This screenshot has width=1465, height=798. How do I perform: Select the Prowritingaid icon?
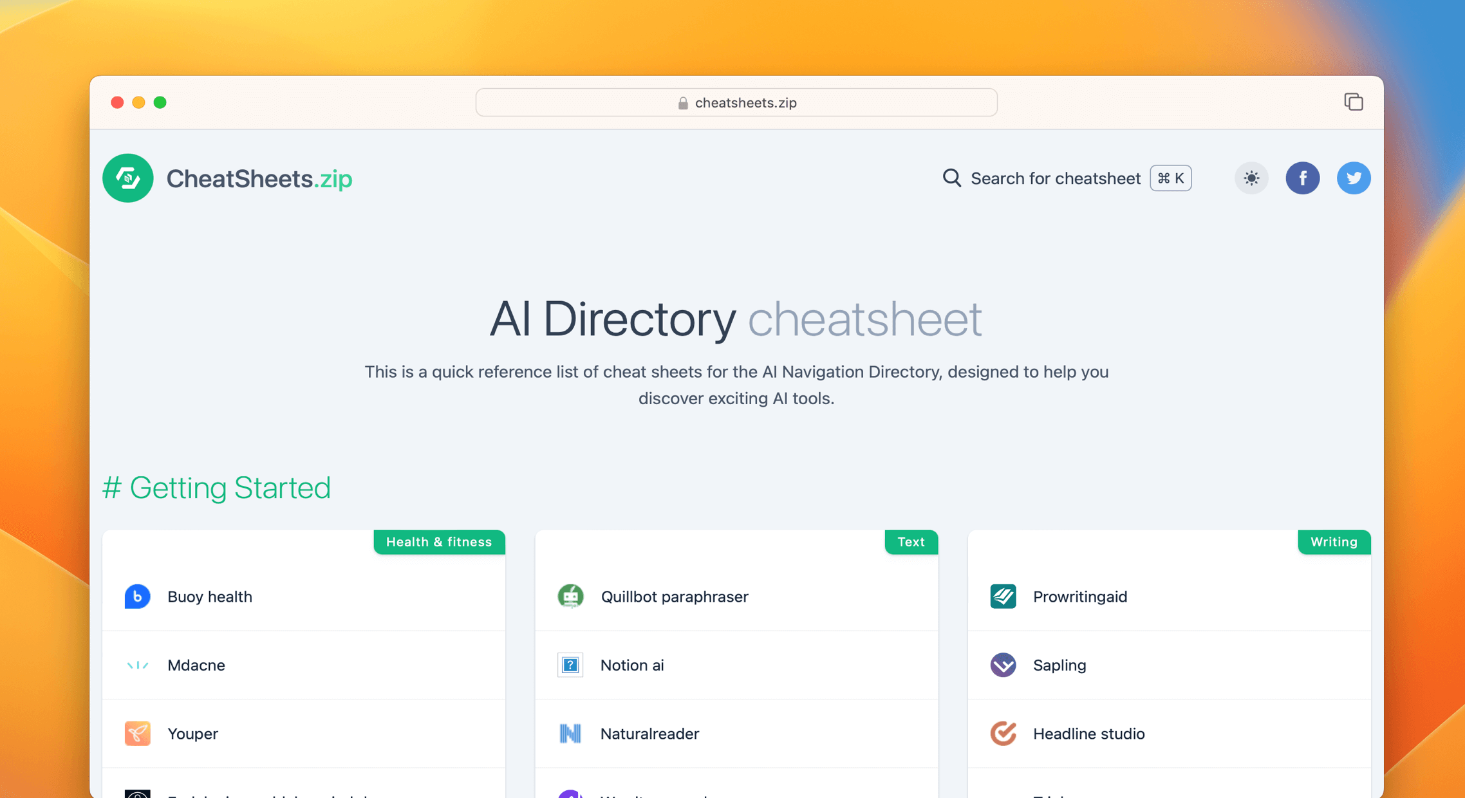click(1002, 597)
